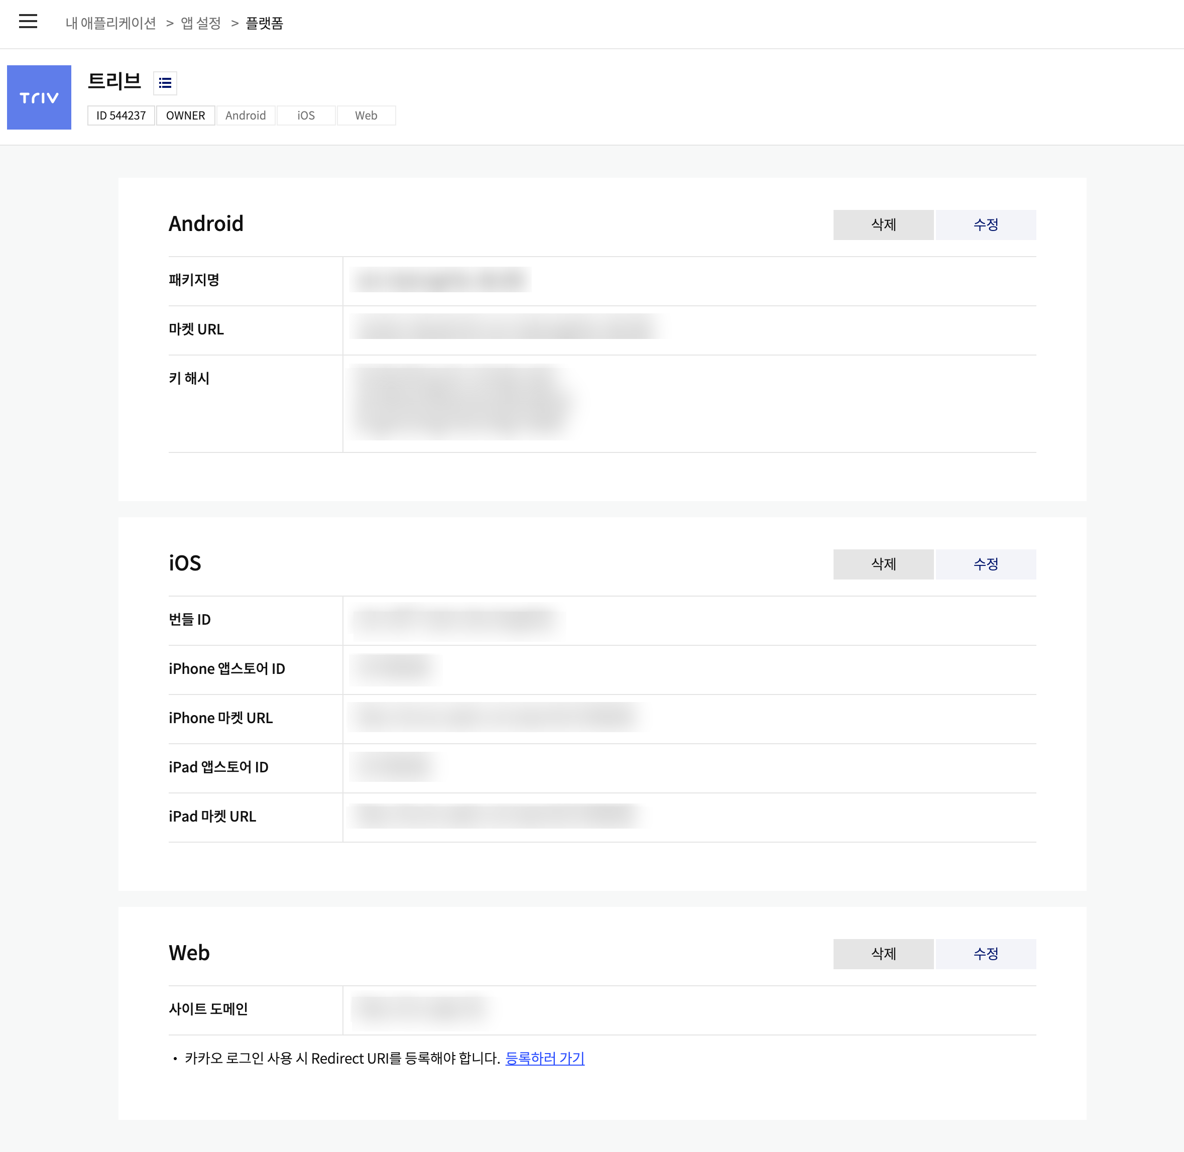
Task: Delete the Web platform with 삭제
Action: click(883, 954)
